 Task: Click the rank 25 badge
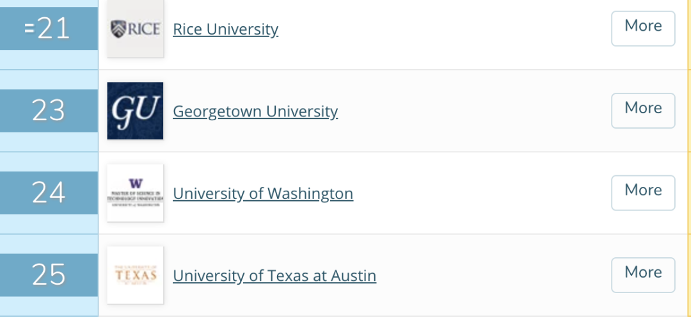pos(49,275)
